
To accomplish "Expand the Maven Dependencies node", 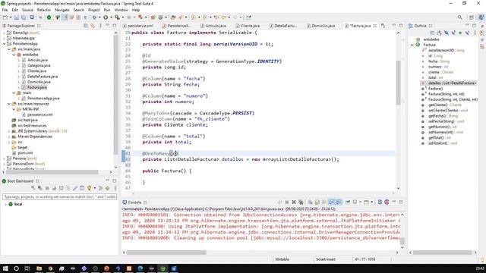I will pos(9,136).
